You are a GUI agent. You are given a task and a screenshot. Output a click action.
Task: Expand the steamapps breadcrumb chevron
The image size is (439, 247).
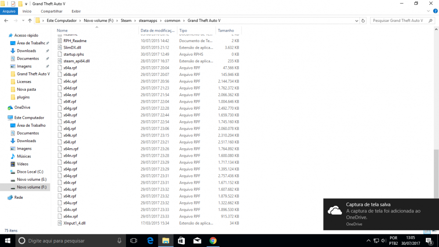161,21
